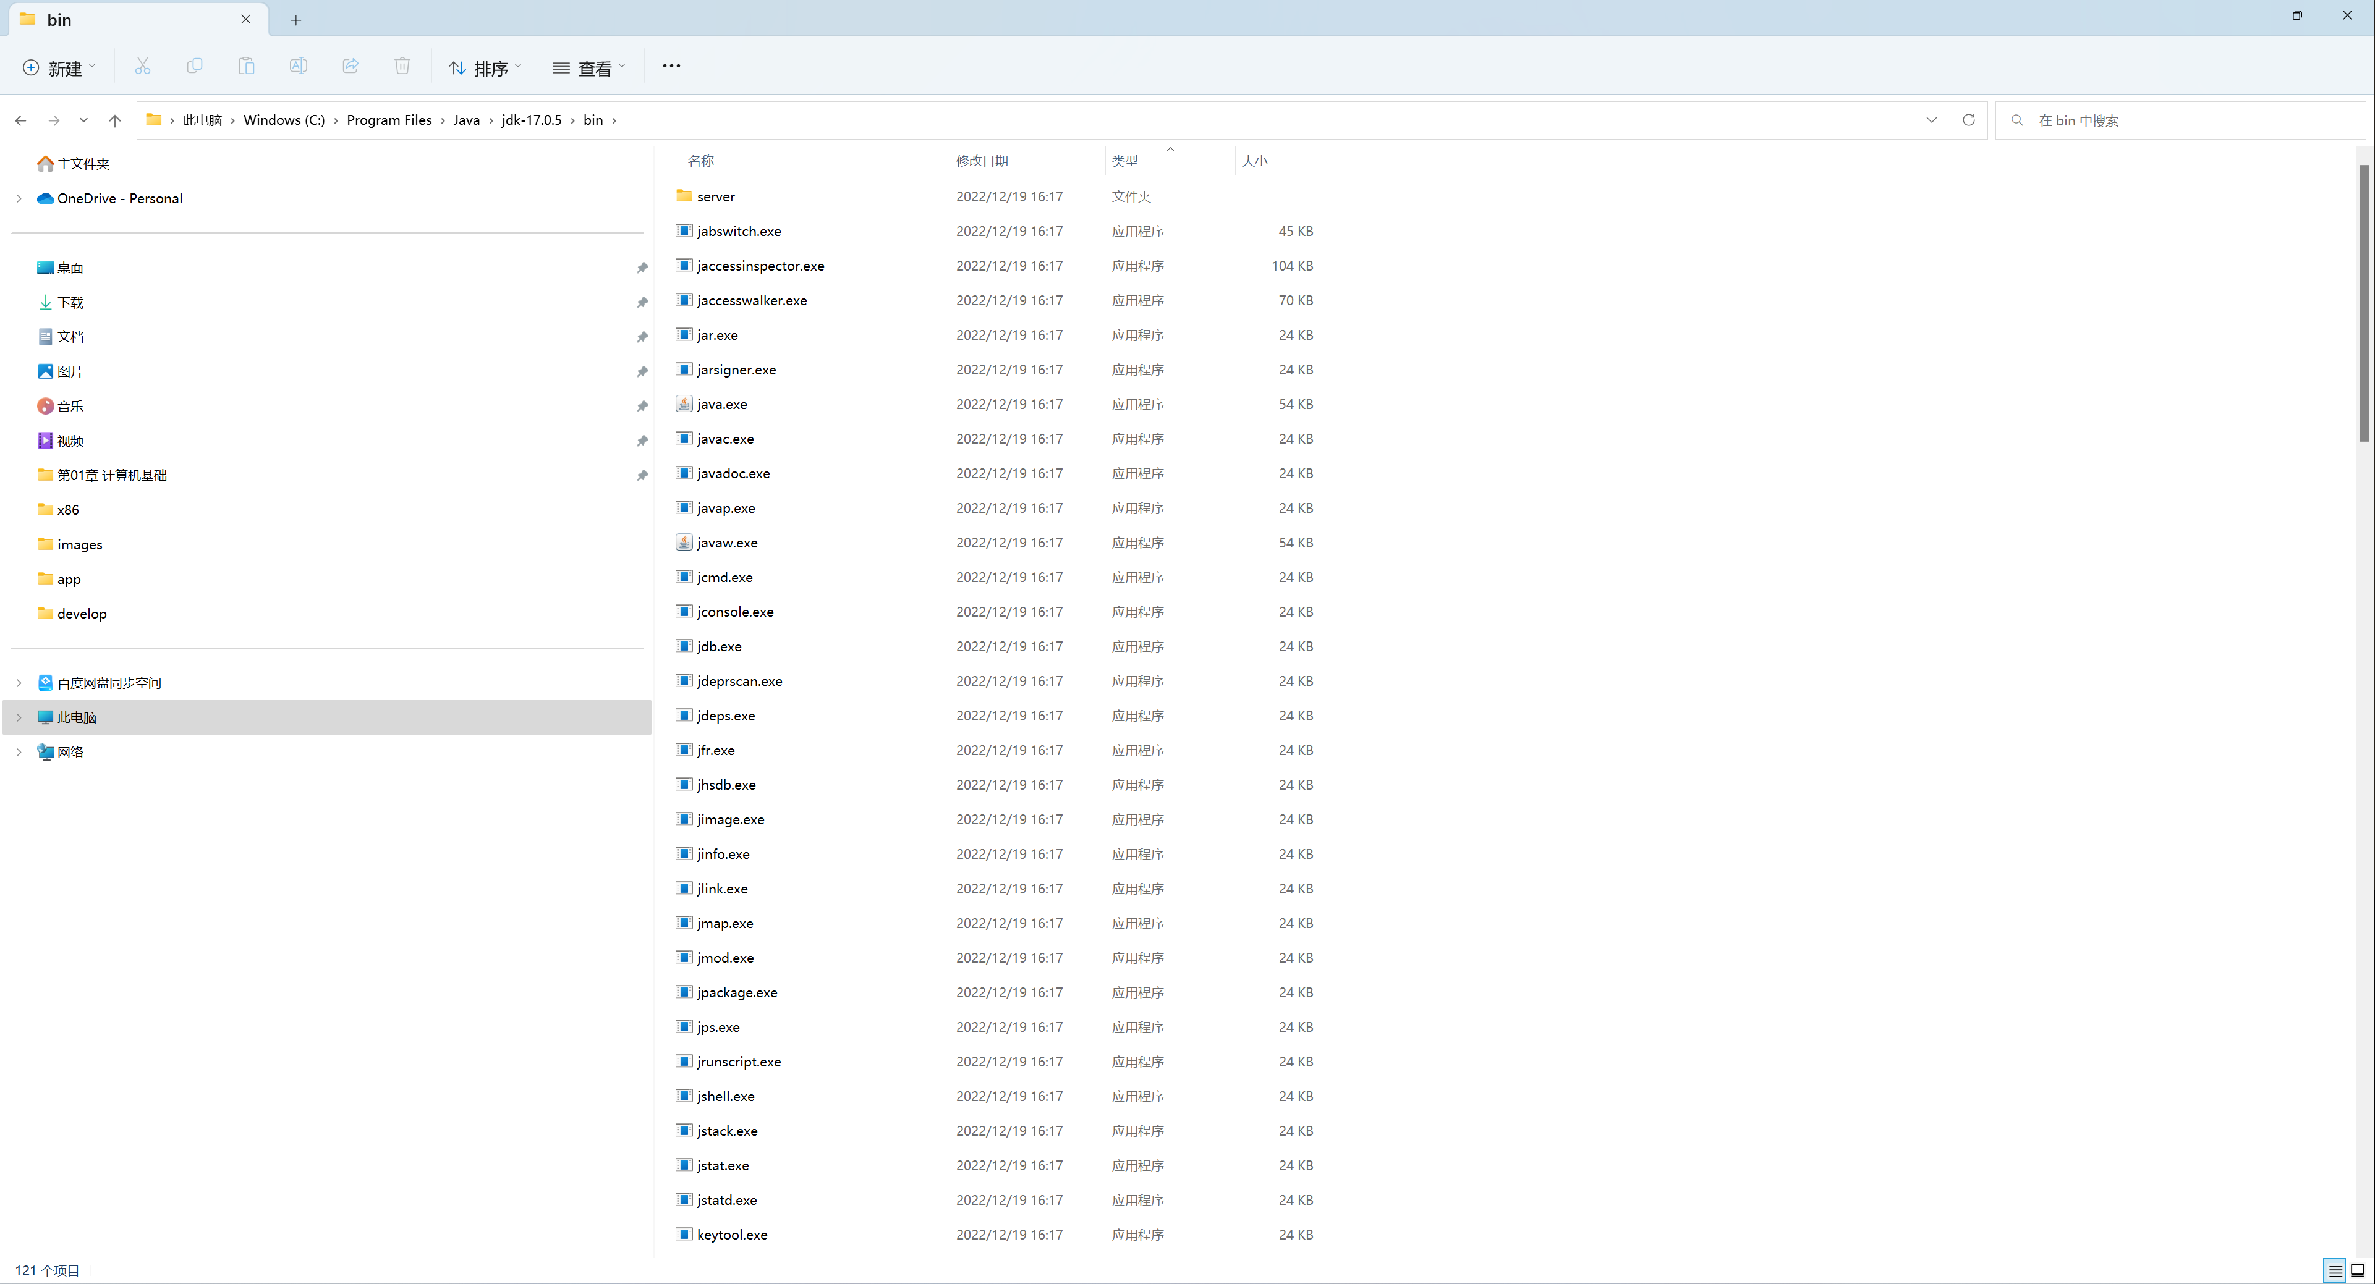Click the Copy icon in toolbar
This screenshot has height=1284, width=2375.
[x=195, y=66]
